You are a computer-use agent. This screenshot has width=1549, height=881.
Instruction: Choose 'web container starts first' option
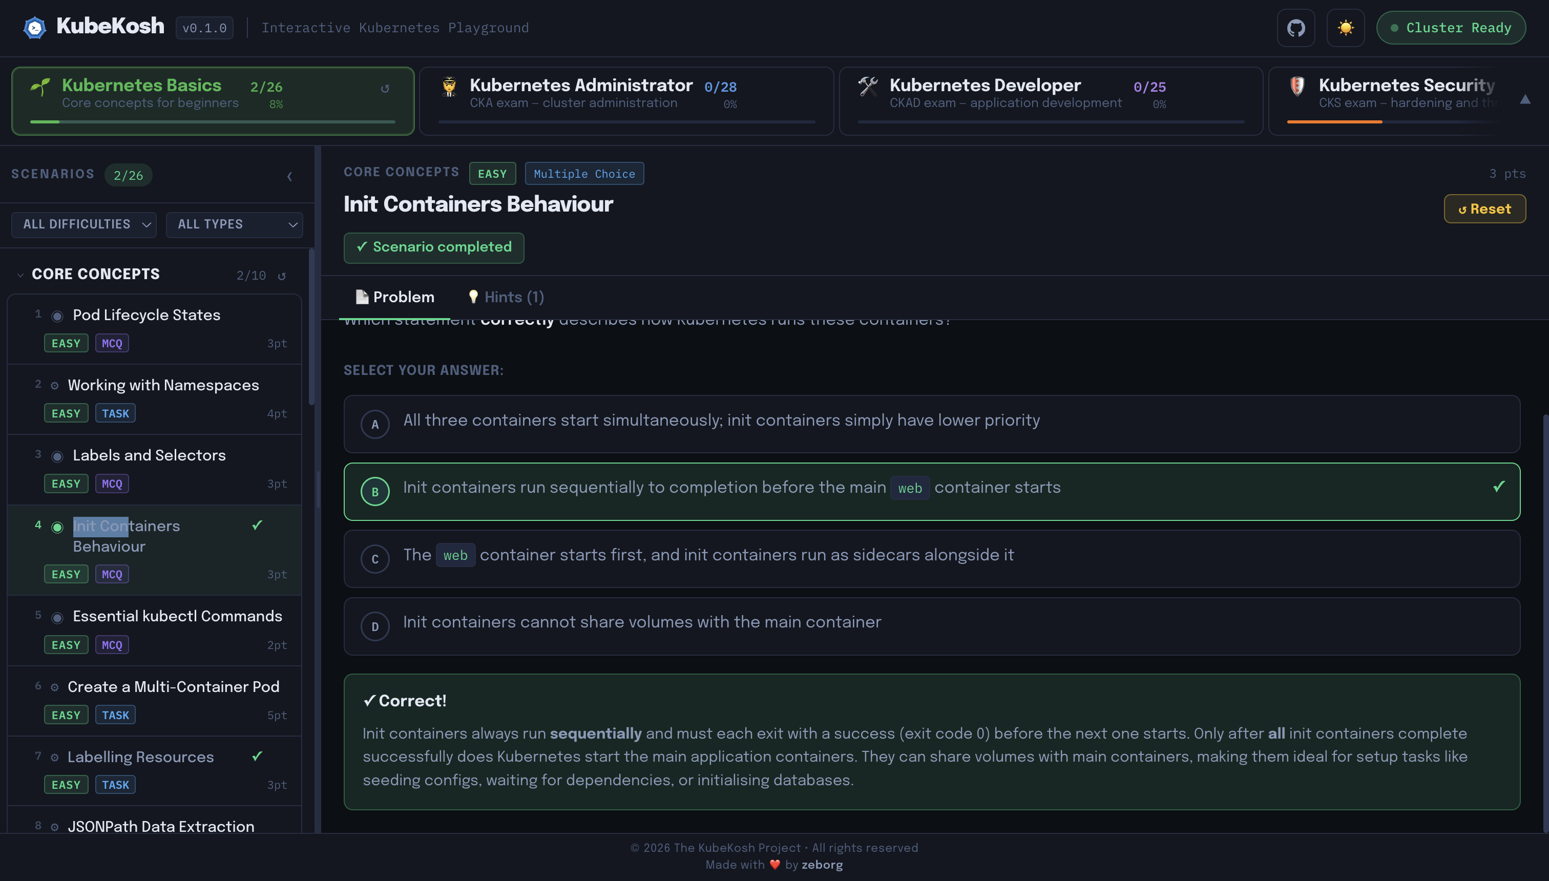point(932,559)
